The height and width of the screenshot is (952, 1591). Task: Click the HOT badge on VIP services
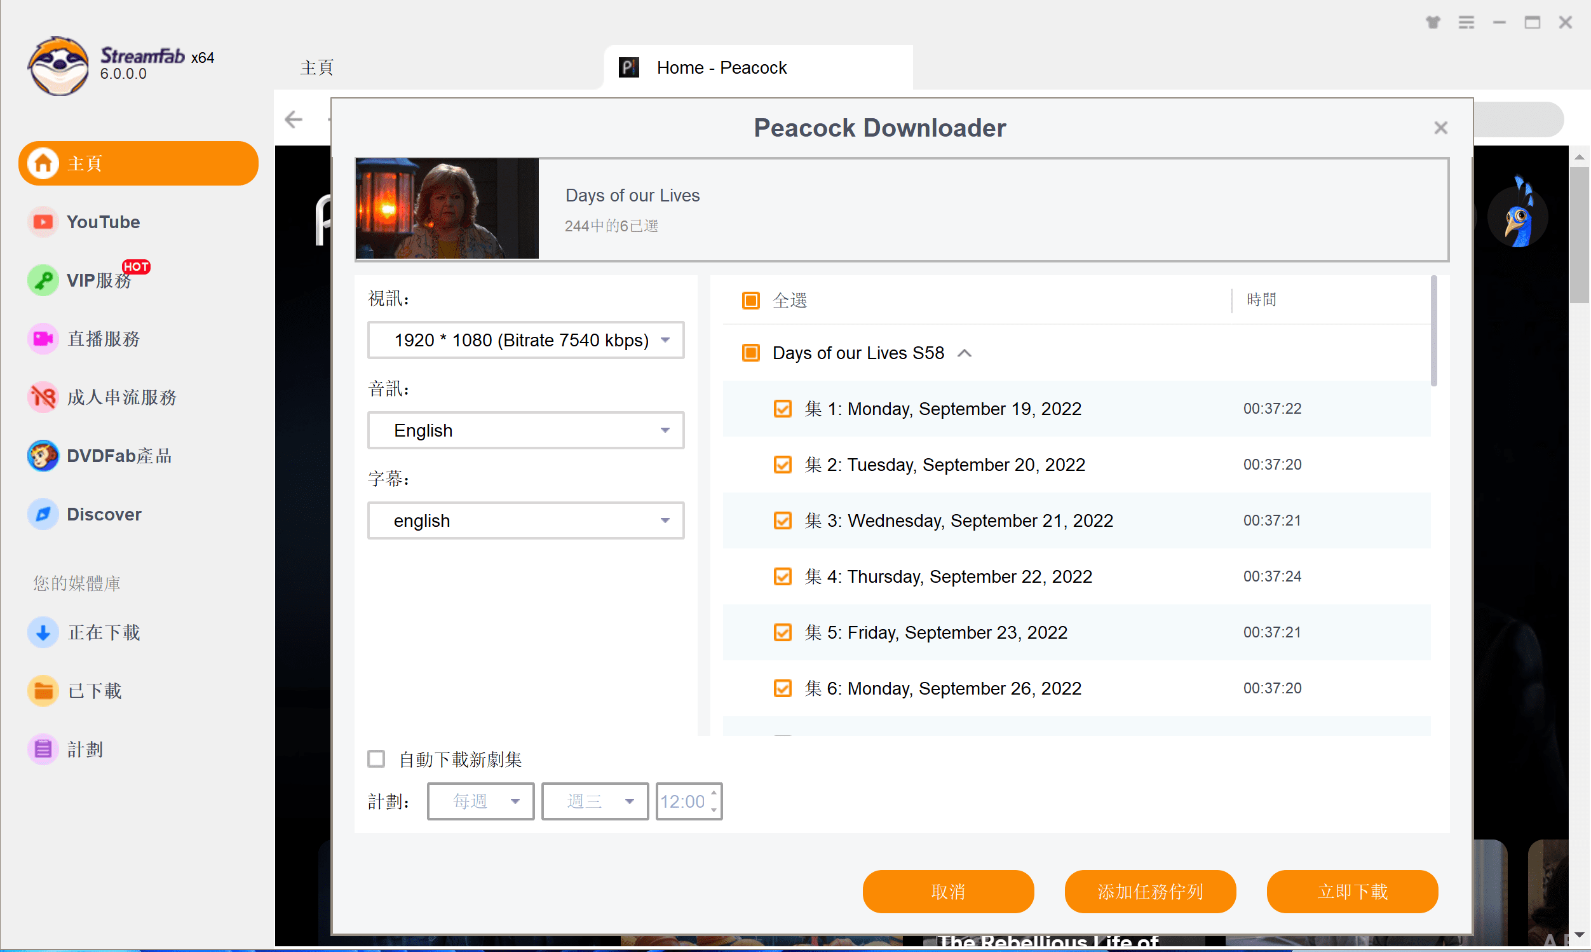tap(136, 267)
